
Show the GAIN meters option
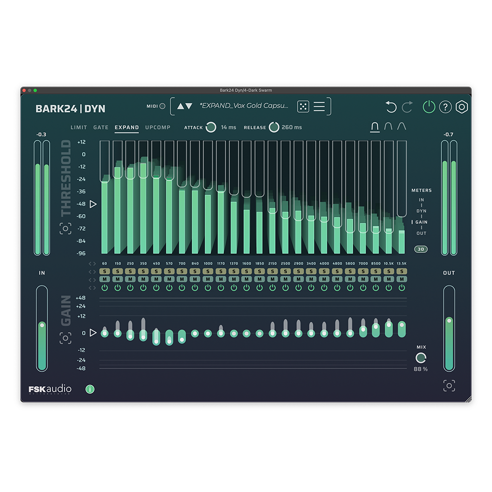[x=422, y=222]
